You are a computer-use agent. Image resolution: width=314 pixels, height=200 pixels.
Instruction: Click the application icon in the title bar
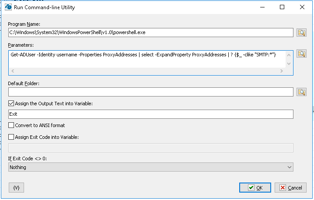[7, 7]
